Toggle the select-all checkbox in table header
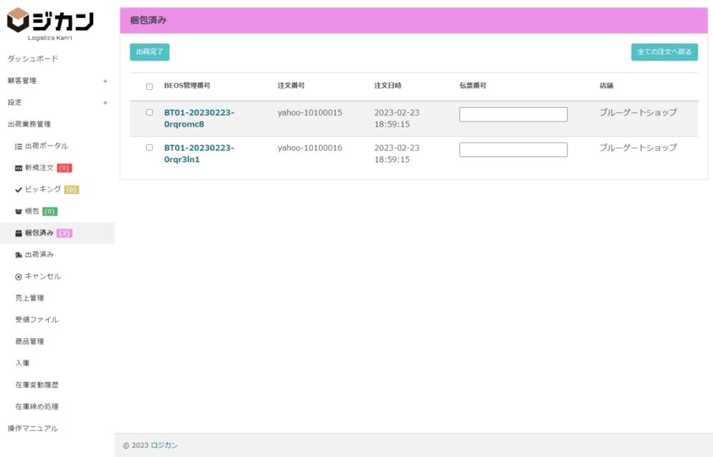Screen dimensions: 713x457 (149, 87)
